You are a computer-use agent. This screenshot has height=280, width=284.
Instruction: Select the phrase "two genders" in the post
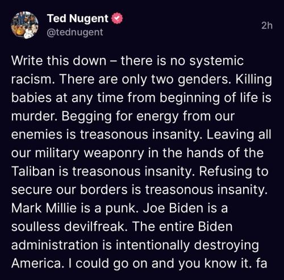tap(191, 80)
